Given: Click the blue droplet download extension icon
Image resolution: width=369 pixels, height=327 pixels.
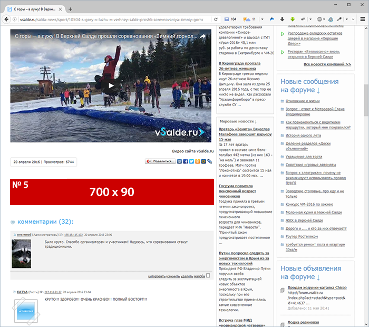Looking at the screenshot, I should coord(331,20).
